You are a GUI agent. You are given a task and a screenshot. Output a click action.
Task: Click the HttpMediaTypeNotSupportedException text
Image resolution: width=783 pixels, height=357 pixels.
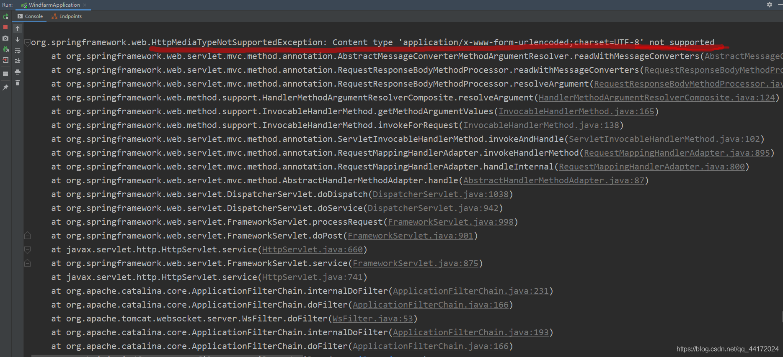click(x=237, y=42)
